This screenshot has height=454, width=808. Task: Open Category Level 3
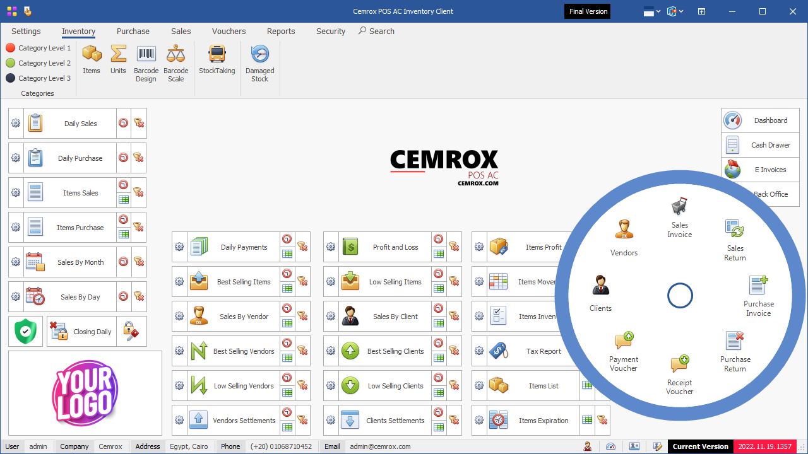pyautogui.click(x=39, y=78)
